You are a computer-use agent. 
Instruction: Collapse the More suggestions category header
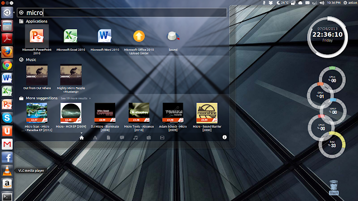point(38,98)
